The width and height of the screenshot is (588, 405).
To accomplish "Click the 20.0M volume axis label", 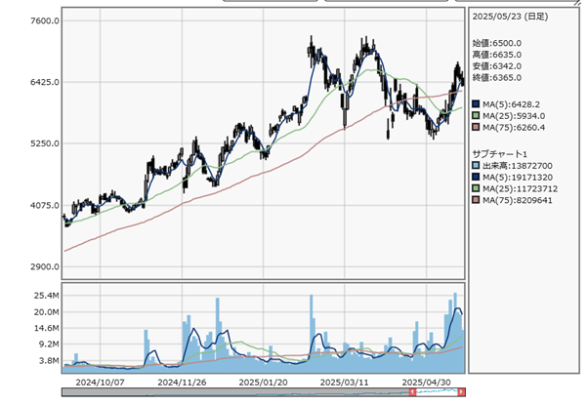I will click(x=47, y=312).
